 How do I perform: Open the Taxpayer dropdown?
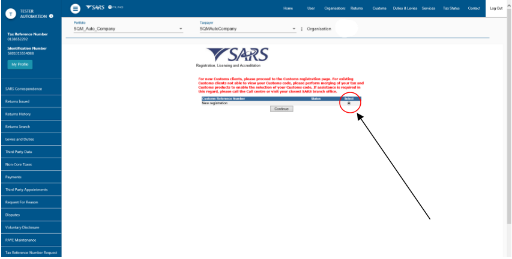click(294, 29)
